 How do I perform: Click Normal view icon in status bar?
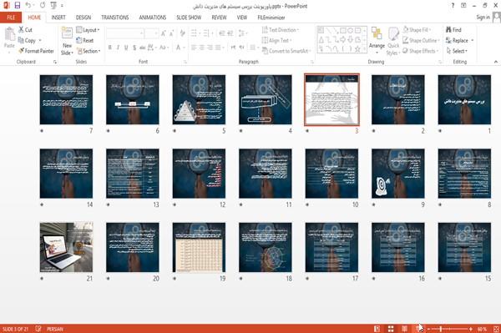point(377,329)
